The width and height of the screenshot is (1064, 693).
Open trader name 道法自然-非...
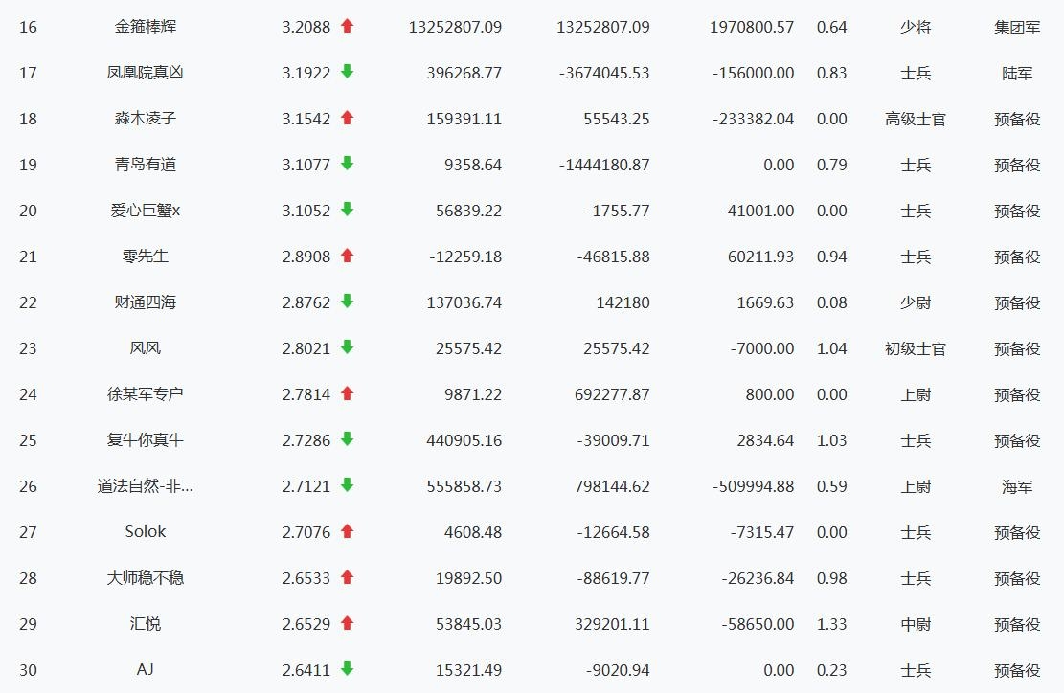[x=146, y=486]
